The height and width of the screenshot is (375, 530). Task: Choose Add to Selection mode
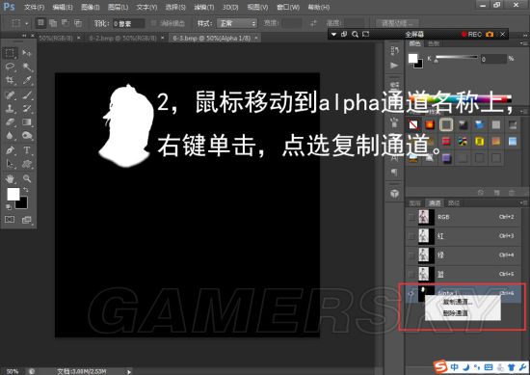pyautogui.click(x=53, y=23)
